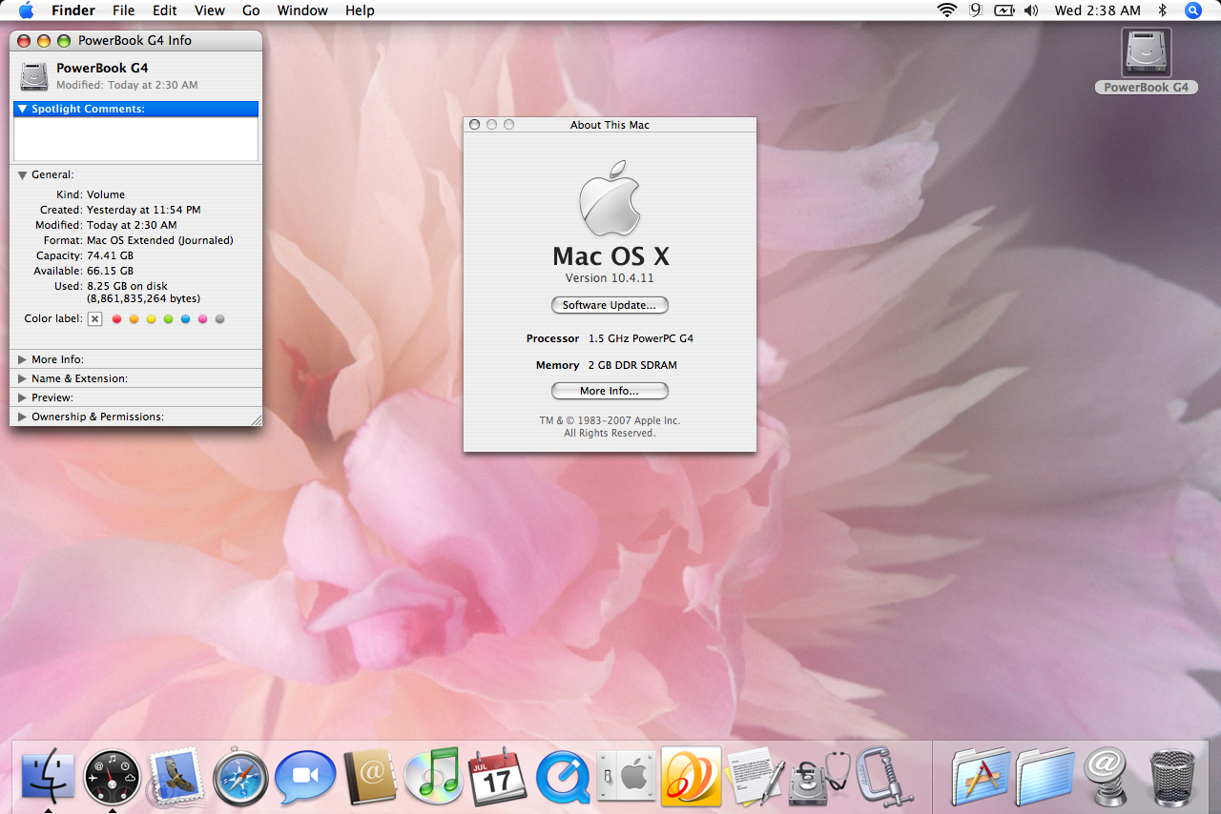Open the Help menu

(x=360, y=10)
